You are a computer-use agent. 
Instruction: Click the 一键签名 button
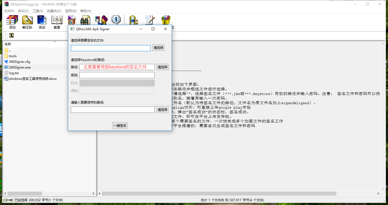120,125
